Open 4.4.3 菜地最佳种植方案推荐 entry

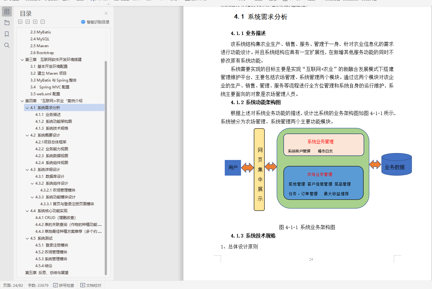[x=68, y=232]
